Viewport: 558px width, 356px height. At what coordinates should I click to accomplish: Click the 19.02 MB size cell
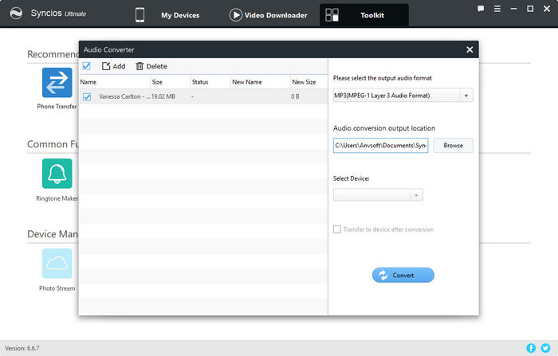click(x=163, y=96)
